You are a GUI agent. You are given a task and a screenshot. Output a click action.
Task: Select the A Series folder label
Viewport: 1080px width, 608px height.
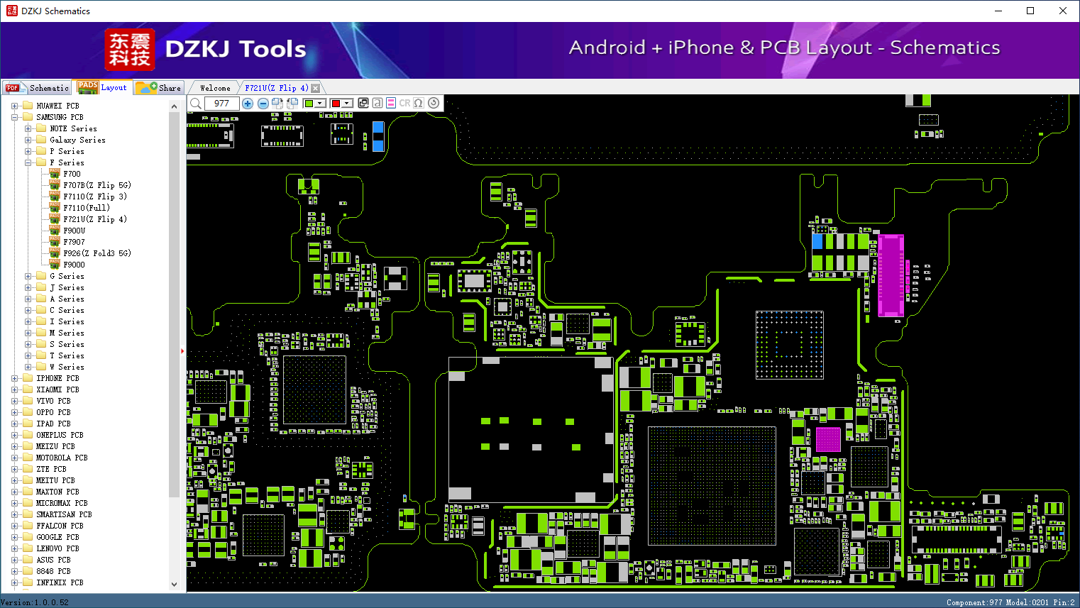point(67,299)
